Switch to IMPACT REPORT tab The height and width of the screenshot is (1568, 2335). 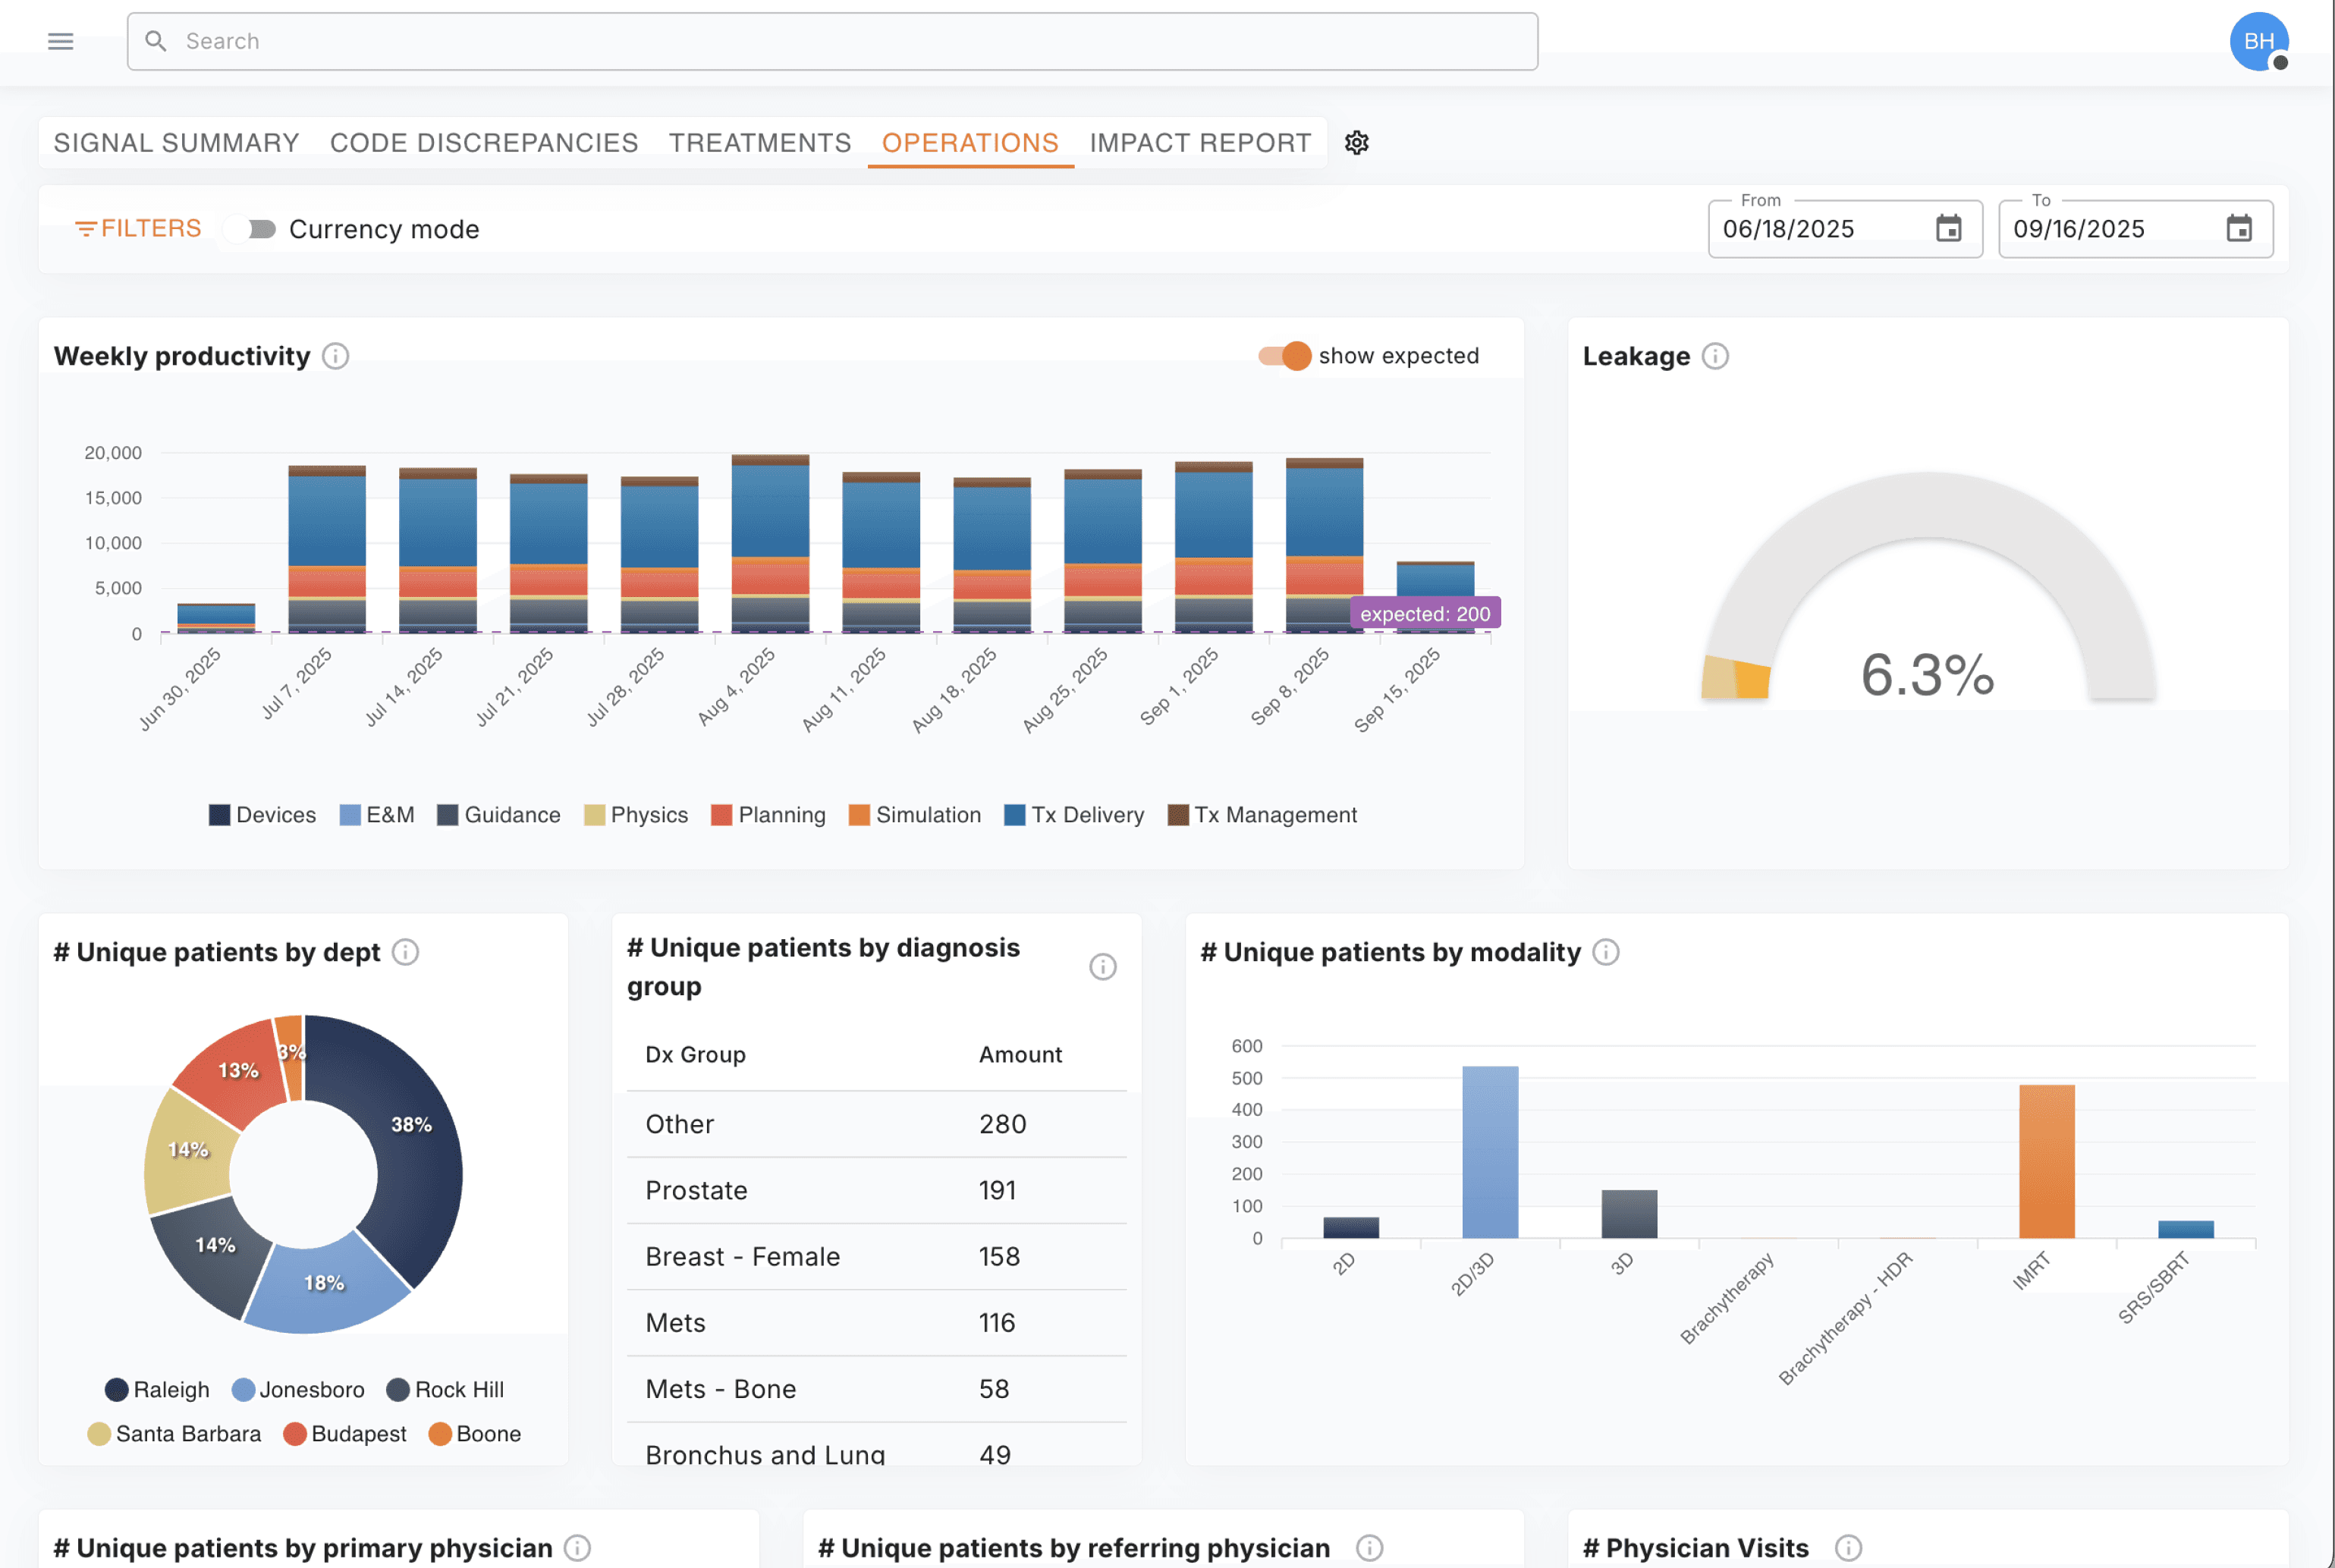click(1200, 143)
